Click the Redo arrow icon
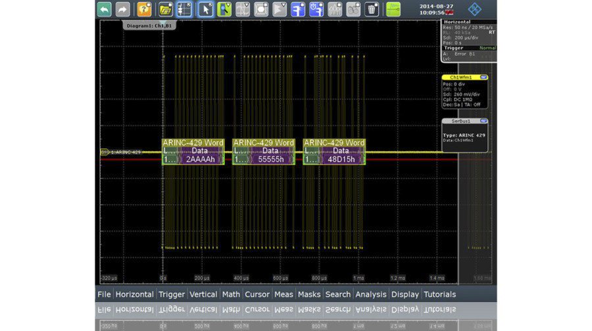The width and height of the screenshot is (592, 331). tap(122, 9)
